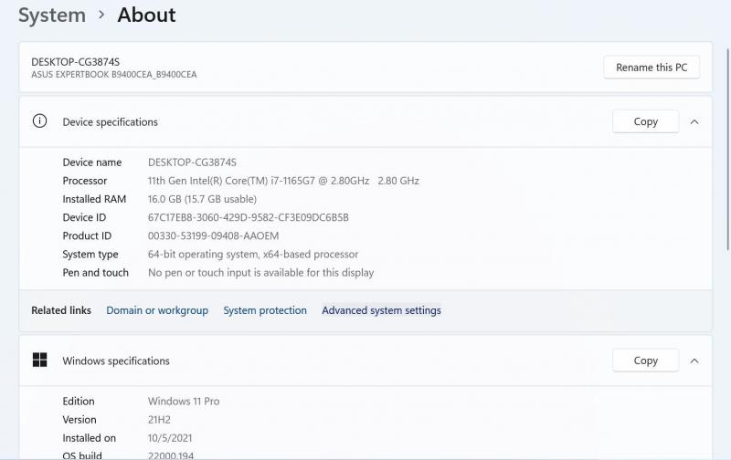Open Advanced system settings
This screenshot has width=731, height=460.
pyautogui.click(x=381, y=310)
